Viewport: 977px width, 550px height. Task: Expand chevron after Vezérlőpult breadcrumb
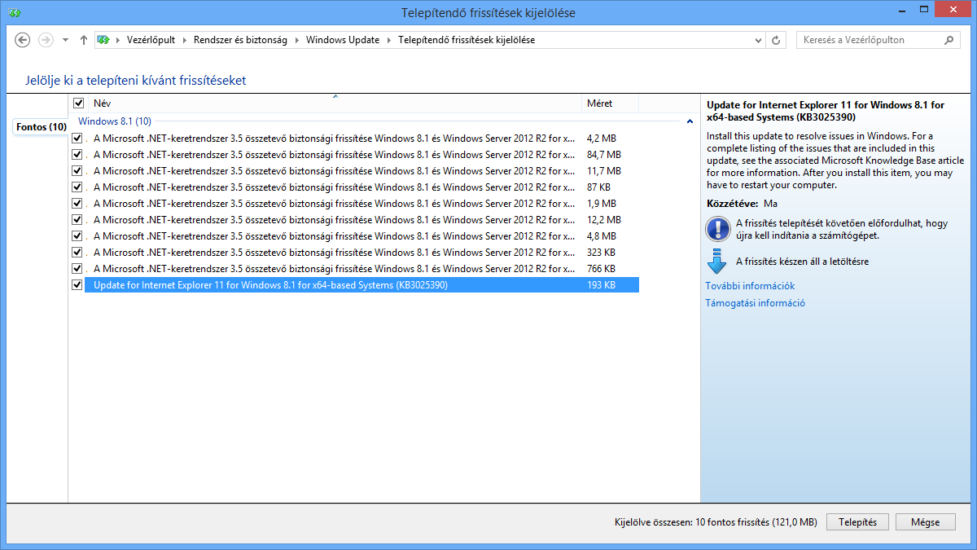point(185,40)
